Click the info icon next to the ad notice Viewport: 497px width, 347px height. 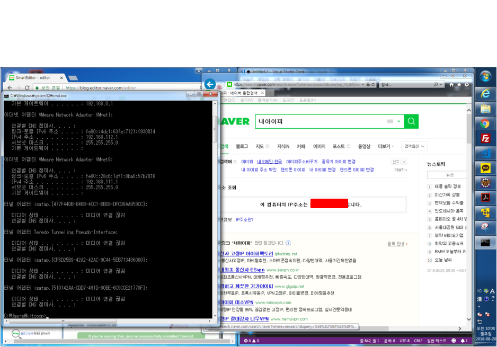(288, 243)
